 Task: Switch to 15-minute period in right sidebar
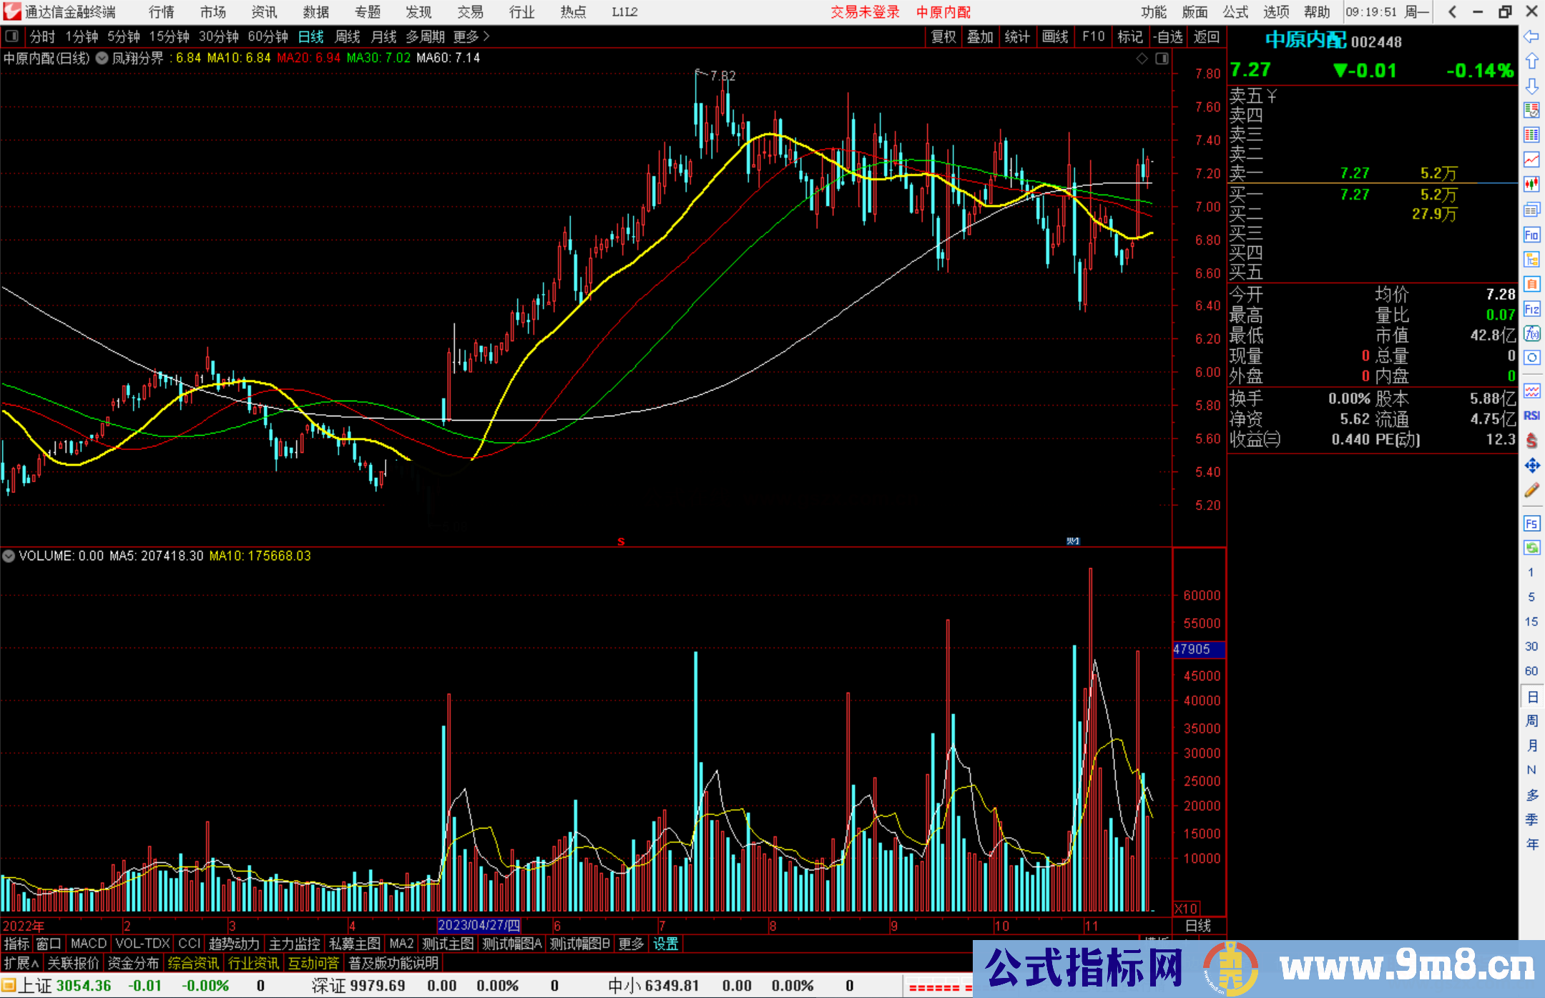coord(1531,622)
